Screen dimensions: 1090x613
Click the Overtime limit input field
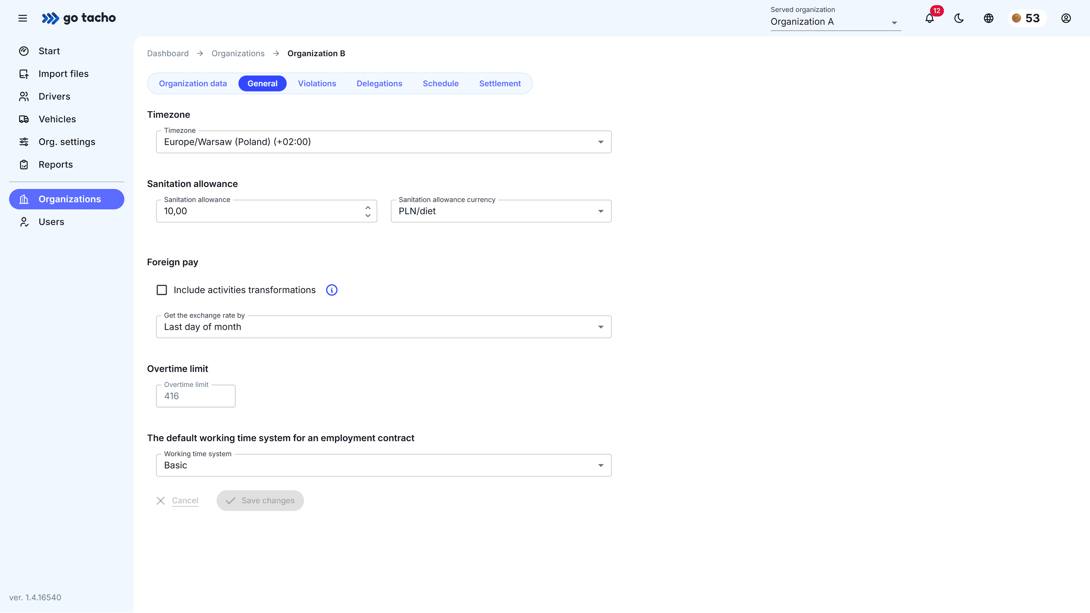(x=196, y=396)
